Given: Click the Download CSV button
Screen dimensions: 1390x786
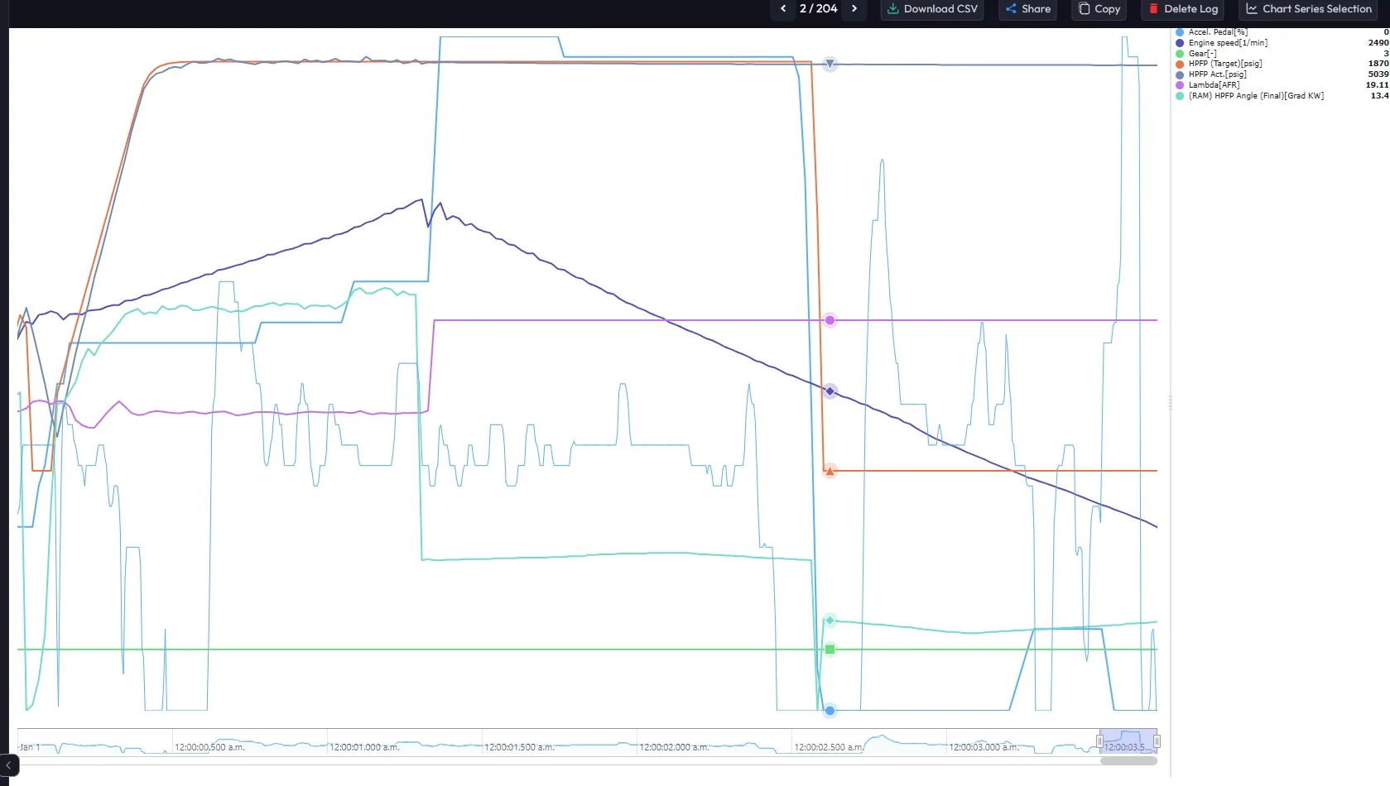Looking at the screenshot, I should 932,9.
